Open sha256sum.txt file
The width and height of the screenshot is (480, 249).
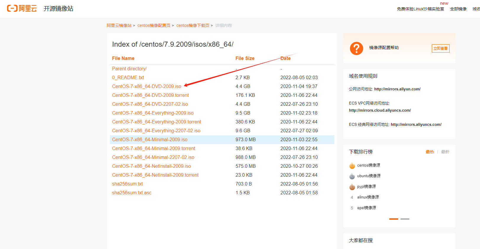click(127, 184)
